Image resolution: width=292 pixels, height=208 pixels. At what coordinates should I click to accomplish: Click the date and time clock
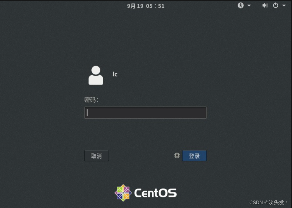(146, 6)
